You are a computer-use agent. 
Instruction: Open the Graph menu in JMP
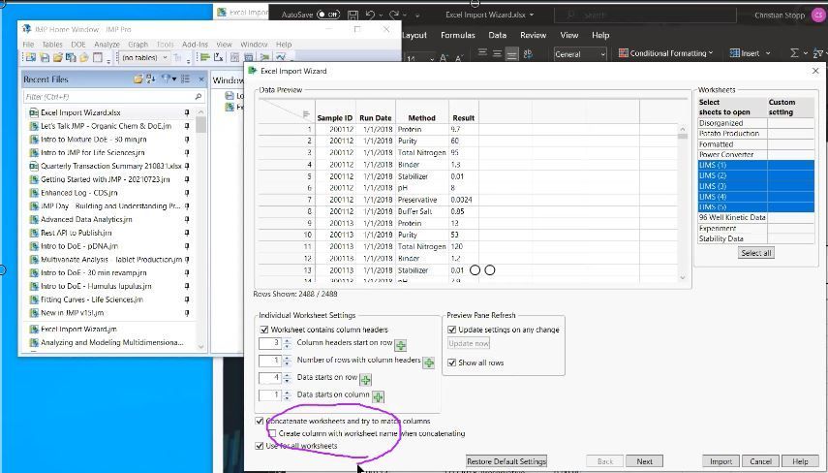tap(138, 45)
